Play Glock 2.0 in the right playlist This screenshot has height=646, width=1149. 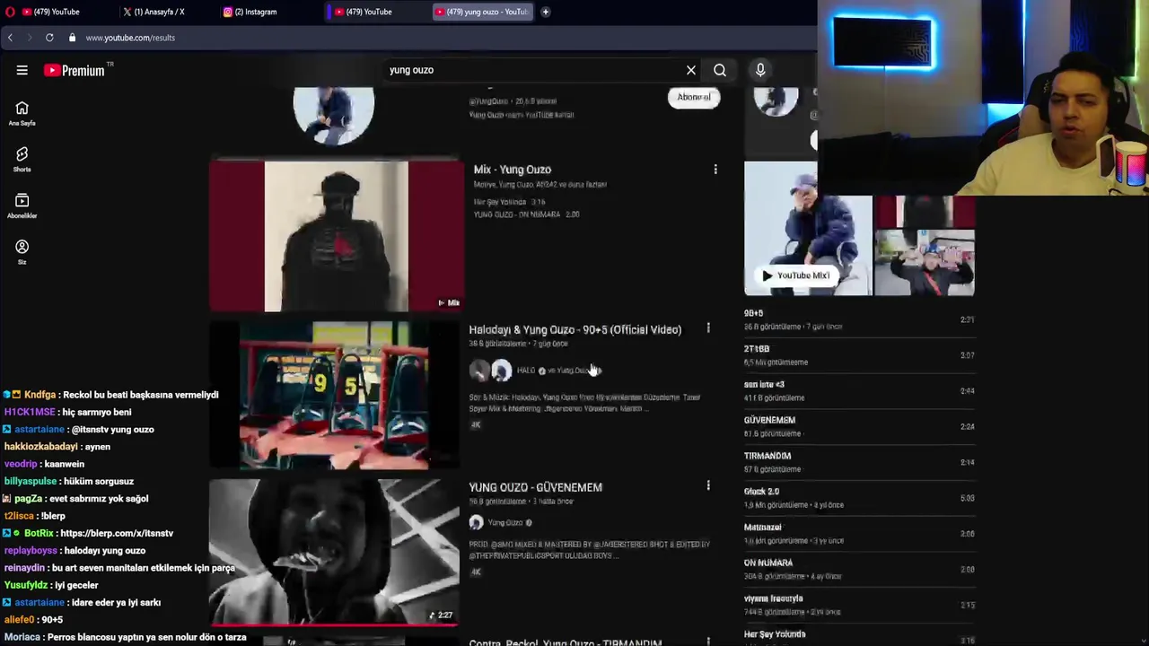pyautogui.click(x=859, y=498)
